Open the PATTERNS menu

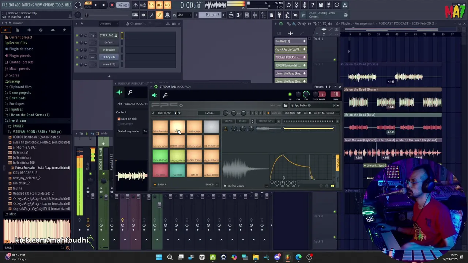[x=28, y=5]
